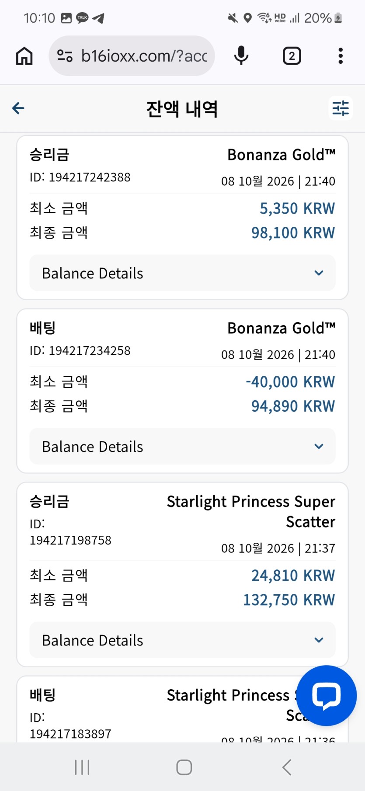Open the live chat bubble
This screenshot has height=791, width=365.
point(327,696)
